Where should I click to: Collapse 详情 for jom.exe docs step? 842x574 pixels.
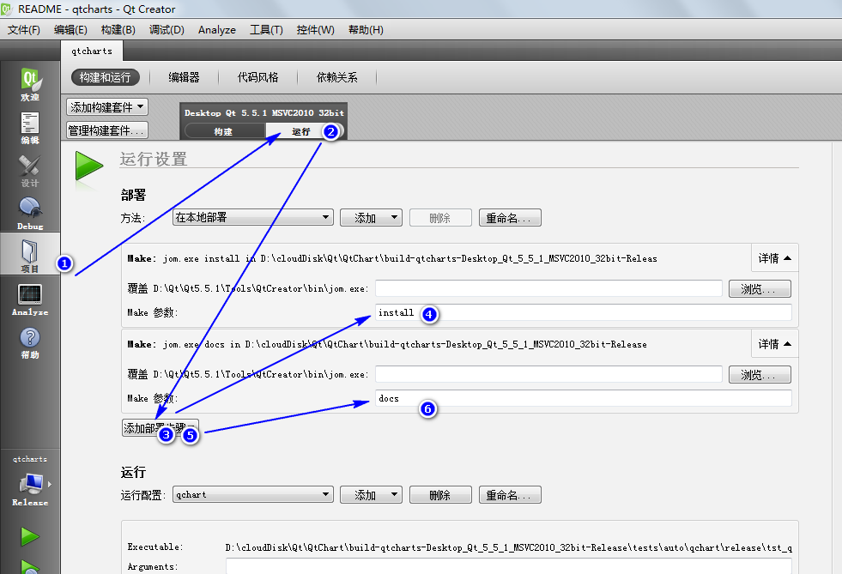(774, 344)
